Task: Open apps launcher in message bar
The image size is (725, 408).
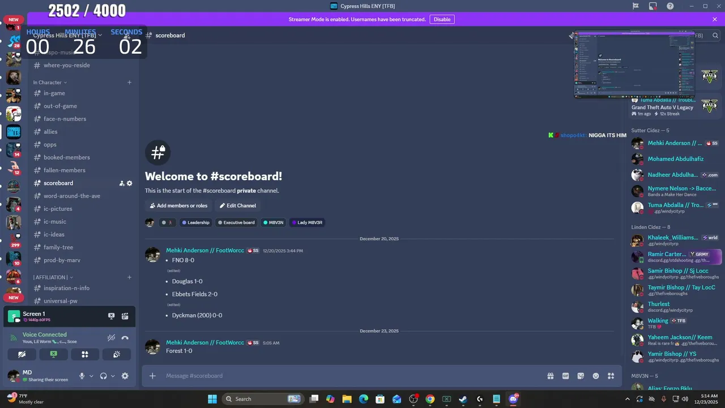Action: point(611,376)
